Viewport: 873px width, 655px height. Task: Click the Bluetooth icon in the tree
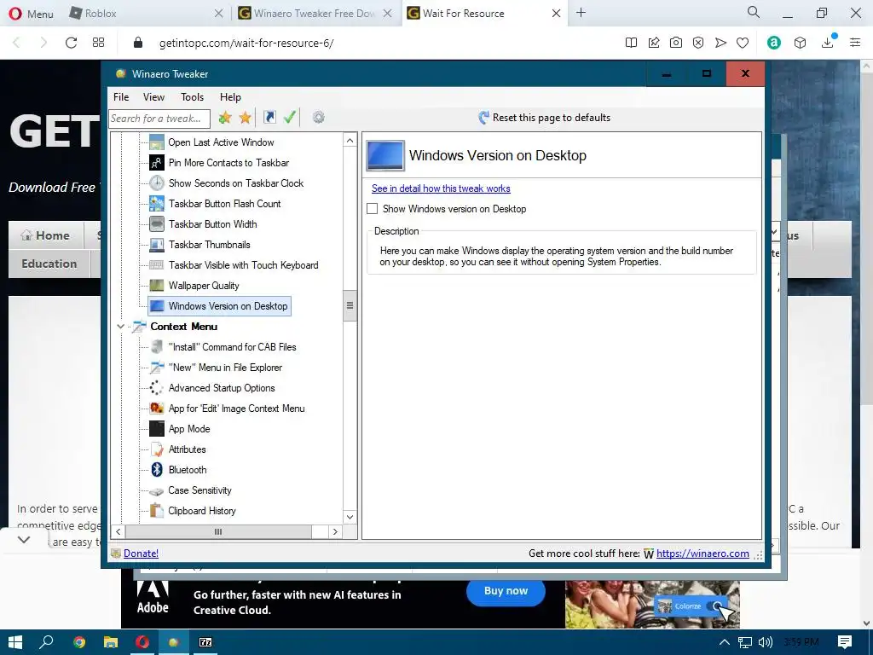click(157, 470)
